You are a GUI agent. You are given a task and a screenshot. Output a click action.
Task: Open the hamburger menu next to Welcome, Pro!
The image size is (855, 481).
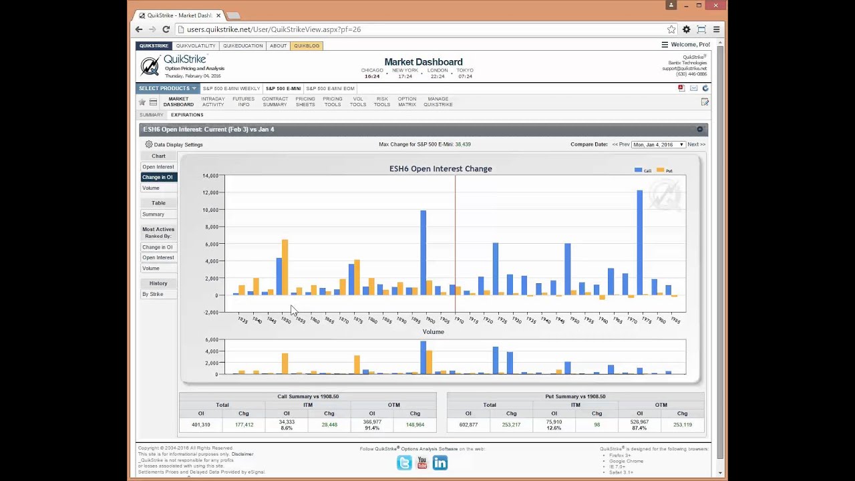click(665, 45)
